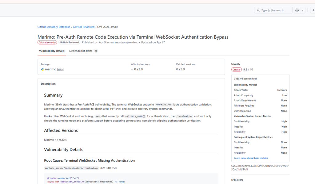This screenshot has width=315, height=184.
Task: Click the magnifier icon in search box
Action: [258, 10]
